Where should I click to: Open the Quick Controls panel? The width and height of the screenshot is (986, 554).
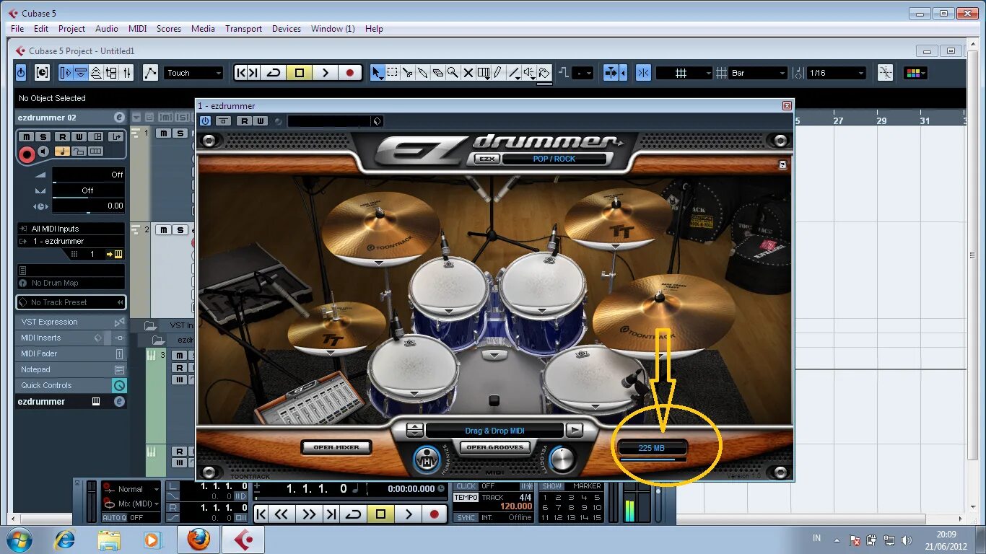click(45, 384)
